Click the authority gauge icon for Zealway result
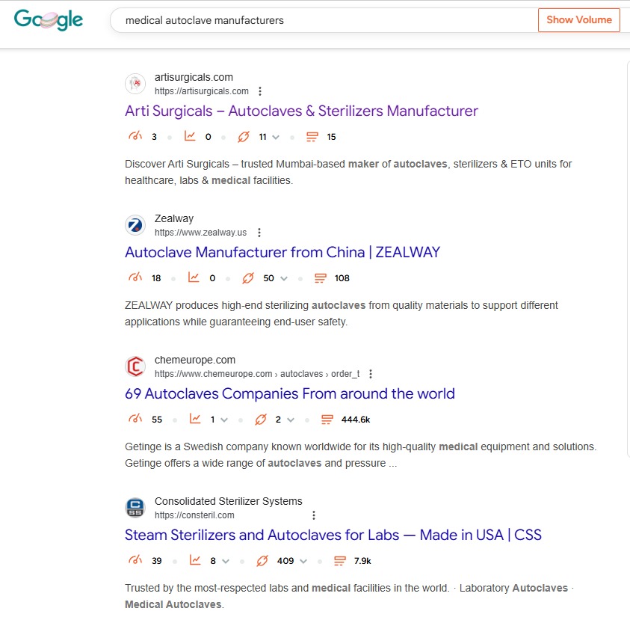 135,277
